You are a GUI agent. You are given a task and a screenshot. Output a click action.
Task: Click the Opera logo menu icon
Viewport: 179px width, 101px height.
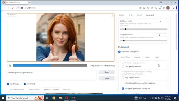4,3
